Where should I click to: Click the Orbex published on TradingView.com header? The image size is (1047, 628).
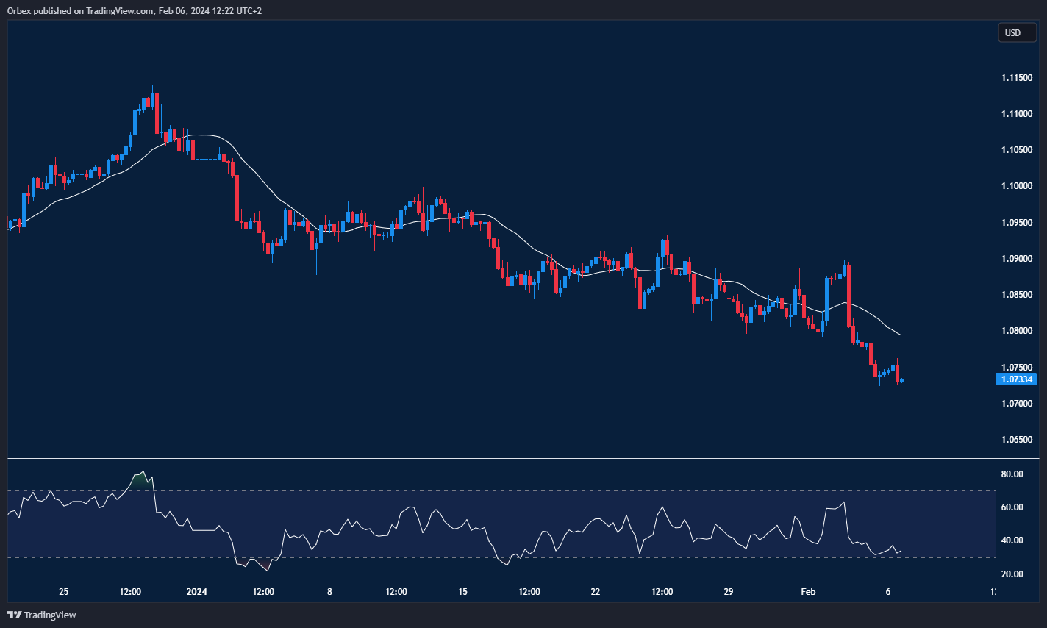[134, 10]
